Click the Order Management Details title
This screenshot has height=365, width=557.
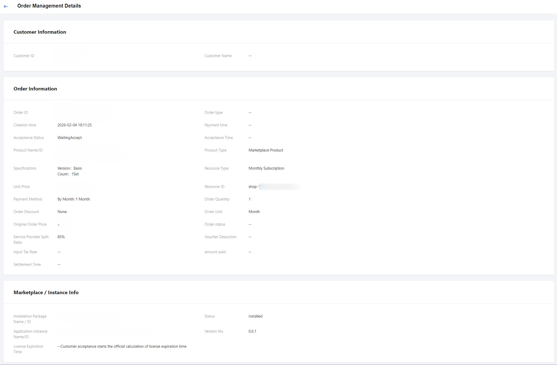49,6
